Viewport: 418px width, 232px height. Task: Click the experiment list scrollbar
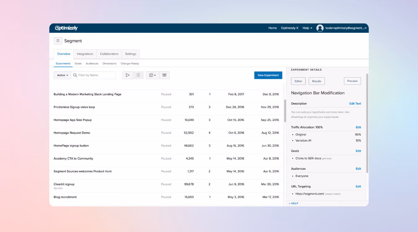pos(285,111)
